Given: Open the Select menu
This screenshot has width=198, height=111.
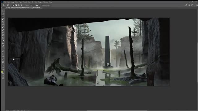Looking at the screenshot, I should coord(25,2).
